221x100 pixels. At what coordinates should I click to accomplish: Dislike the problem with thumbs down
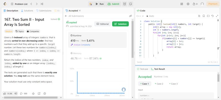pyautogui.click(x=16, y=94)
